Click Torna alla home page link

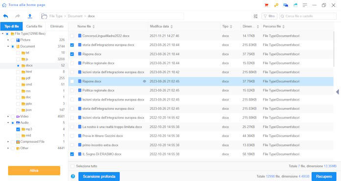(27, 5)
